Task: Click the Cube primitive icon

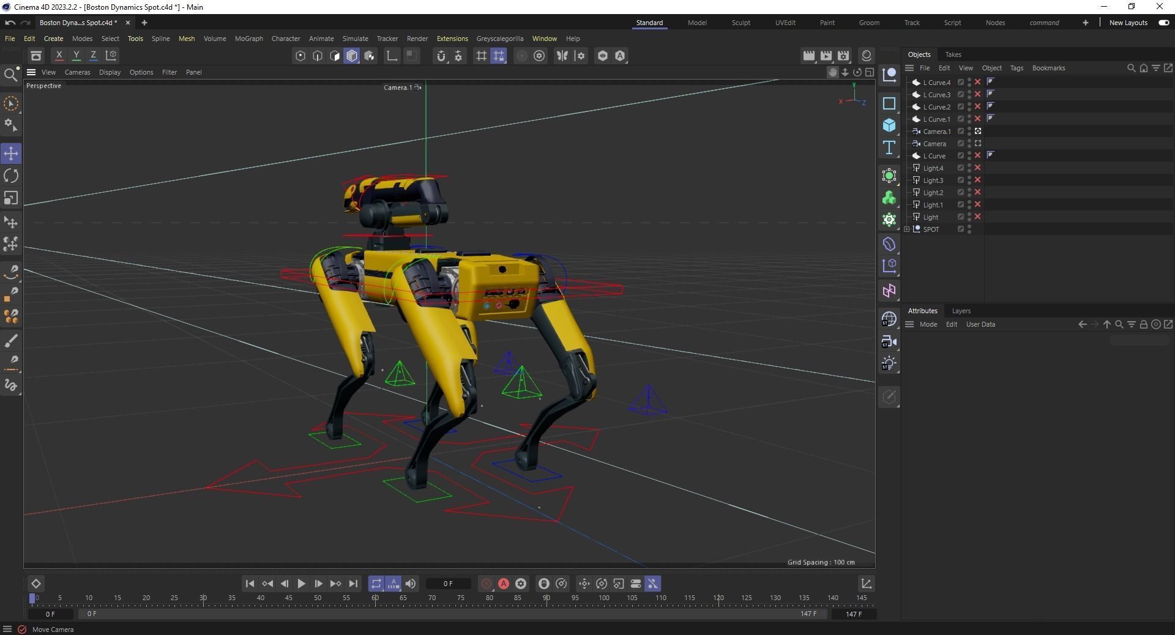Action: tap(889, 125)
